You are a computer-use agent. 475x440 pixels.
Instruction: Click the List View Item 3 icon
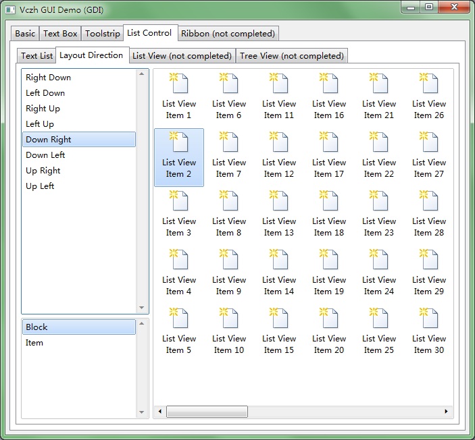[179, 200]
